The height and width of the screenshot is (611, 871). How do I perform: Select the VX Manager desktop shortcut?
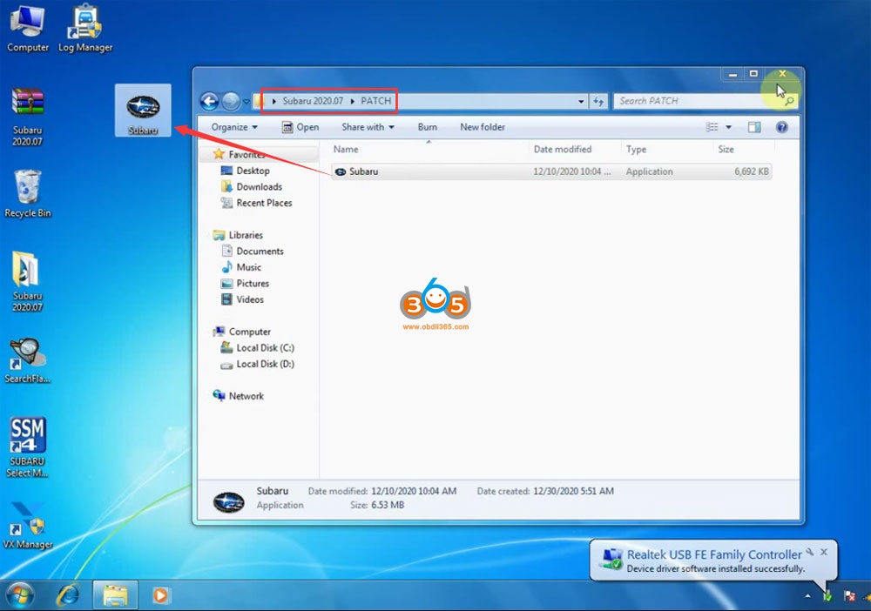(27, 525)
